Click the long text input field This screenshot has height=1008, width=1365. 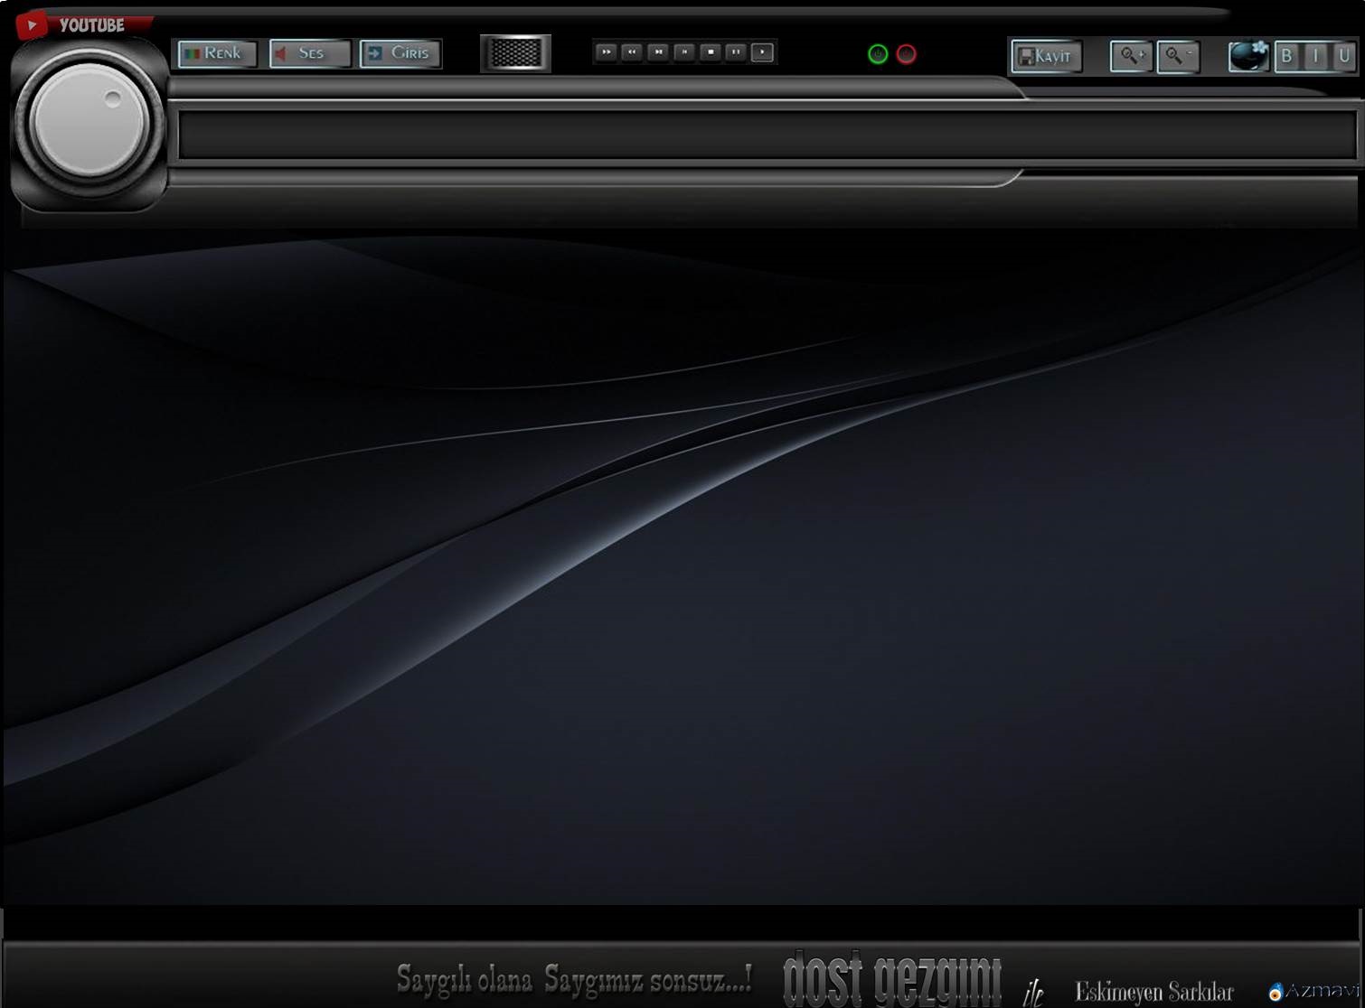coord(767,135)
